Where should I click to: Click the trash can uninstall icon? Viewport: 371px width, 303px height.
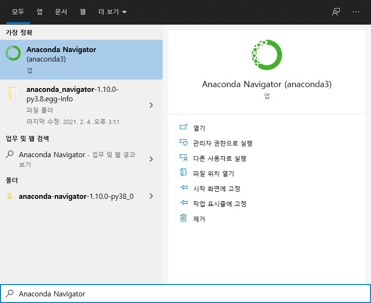click(x=184, y=218)
